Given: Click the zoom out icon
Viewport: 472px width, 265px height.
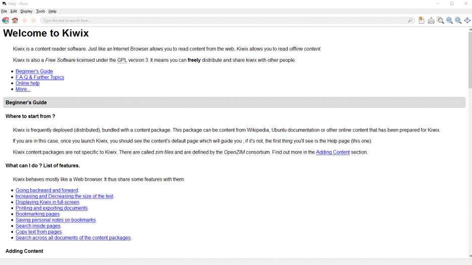Looking at the screenshot, I should (449, 21).
